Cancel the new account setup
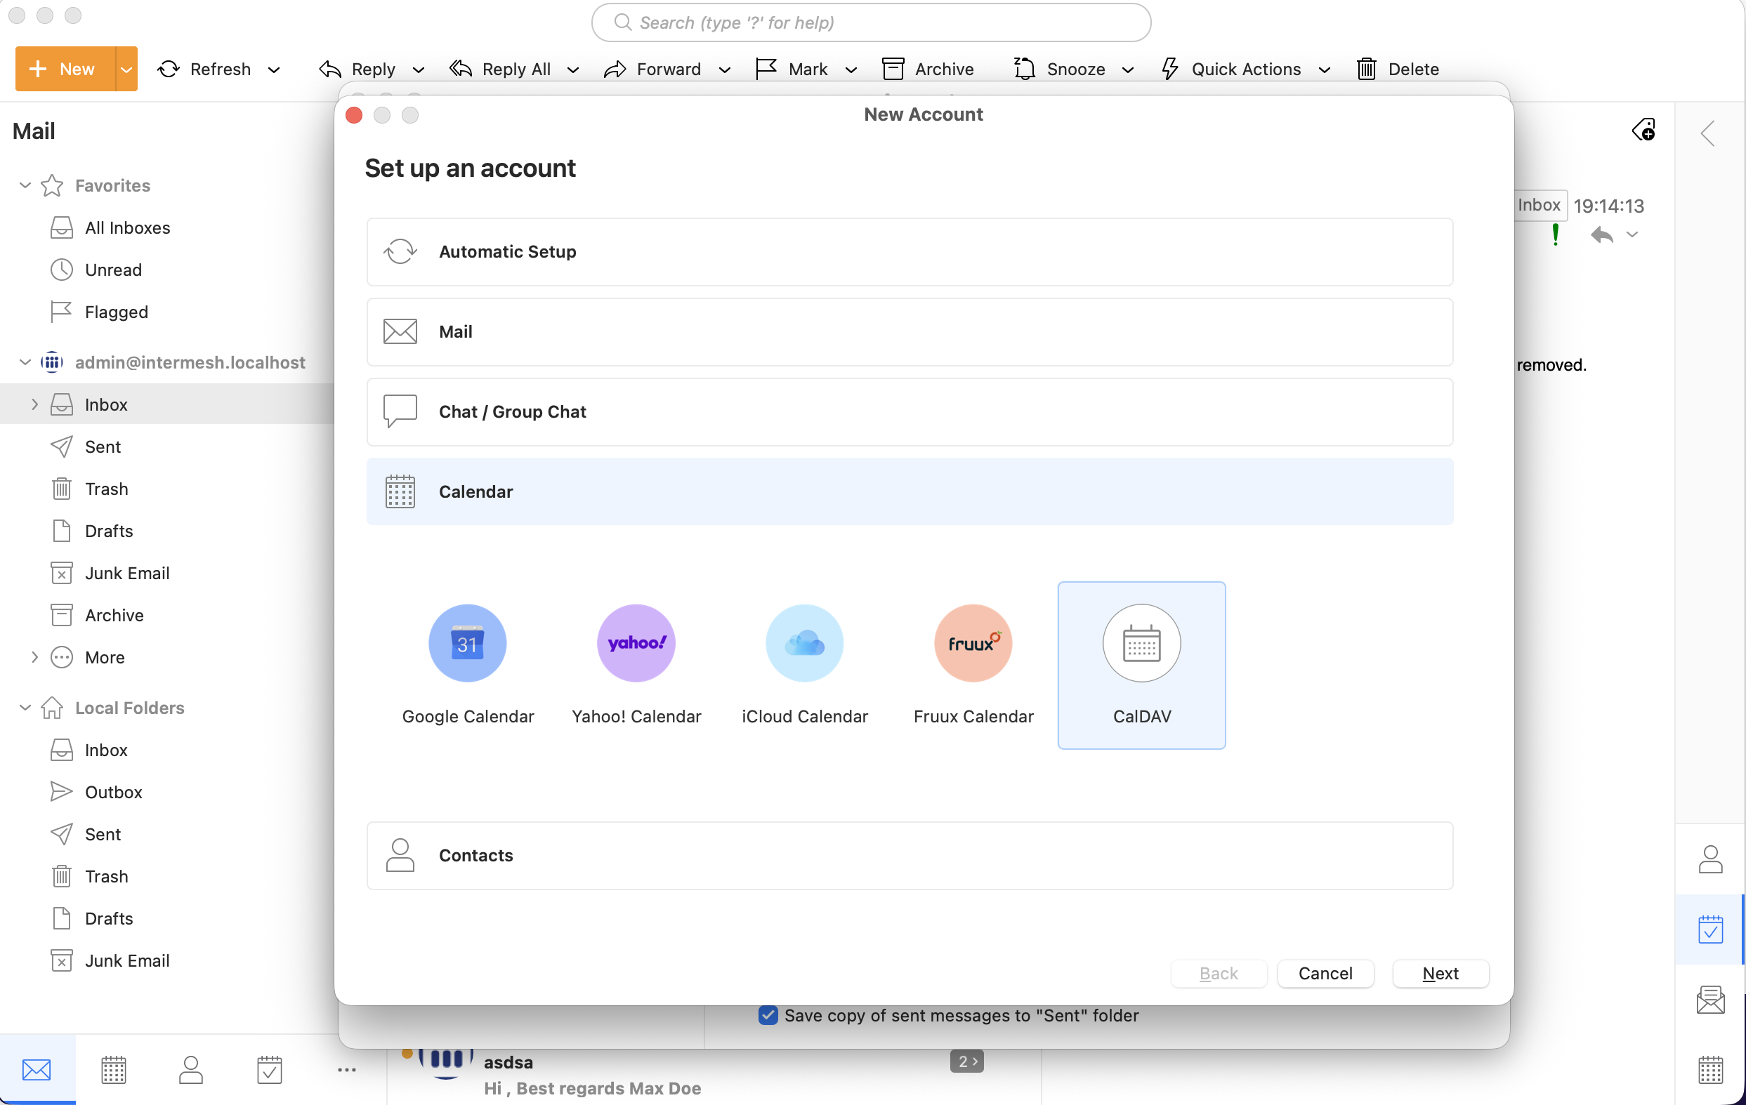The height and width of the screenshot is (1105, 1746). pos(1325,973)
